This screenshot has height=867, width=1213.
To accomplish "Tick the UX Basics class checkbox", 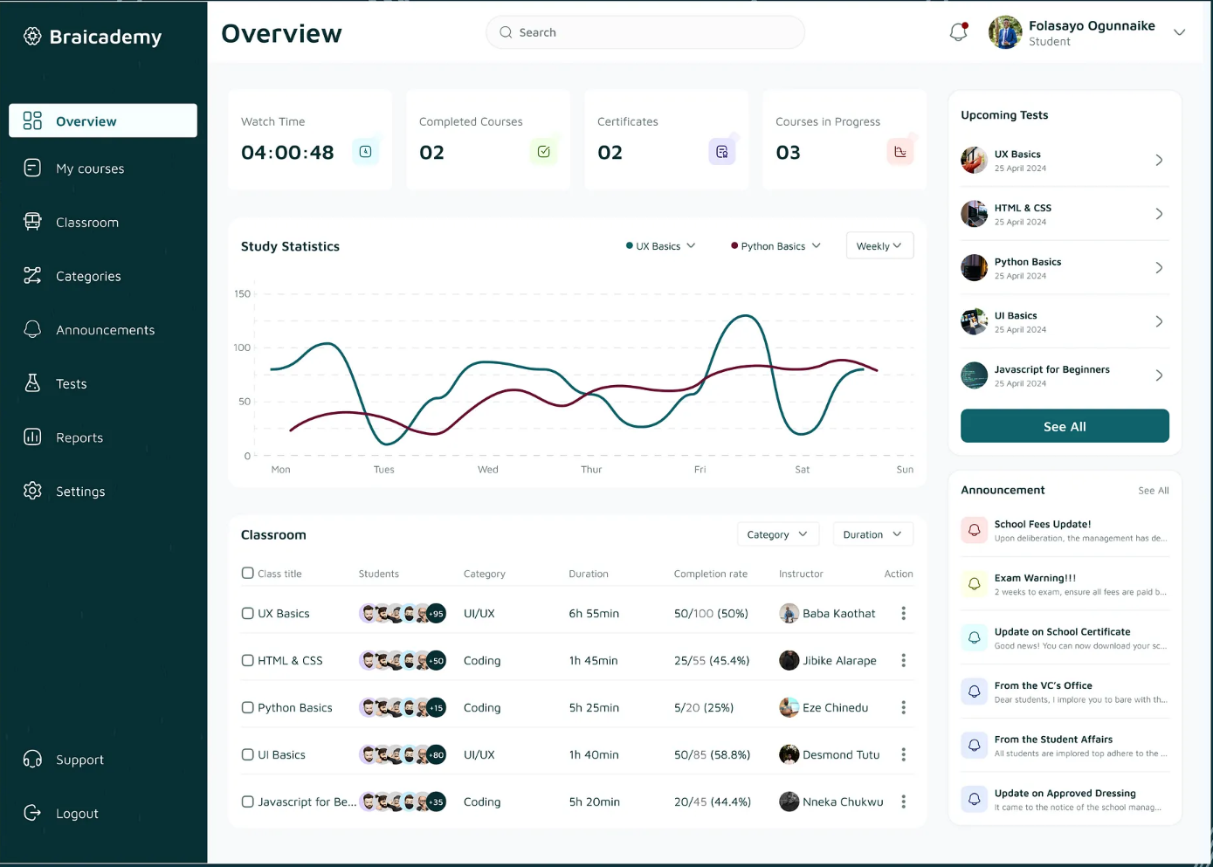I will pyautogui.click(x=247, y=614).
